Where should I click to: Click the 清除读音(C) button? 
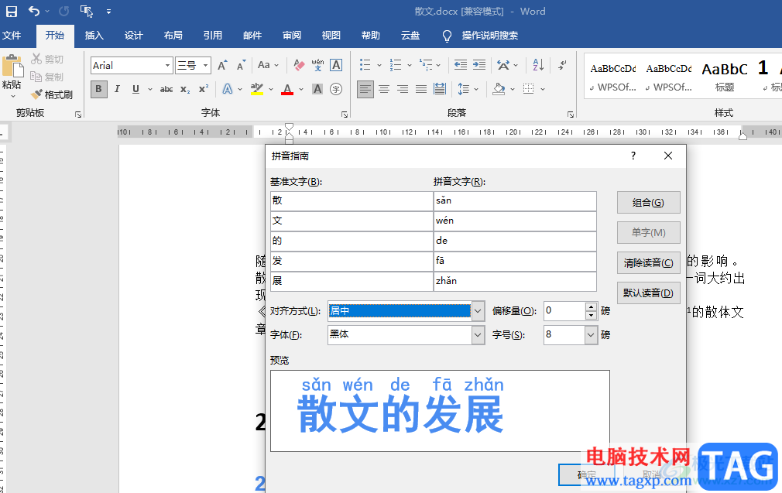648,262
